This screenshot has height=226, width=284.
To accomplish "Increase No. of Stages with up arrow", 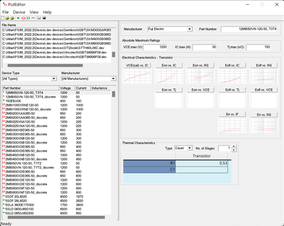I will pos(234,147).
